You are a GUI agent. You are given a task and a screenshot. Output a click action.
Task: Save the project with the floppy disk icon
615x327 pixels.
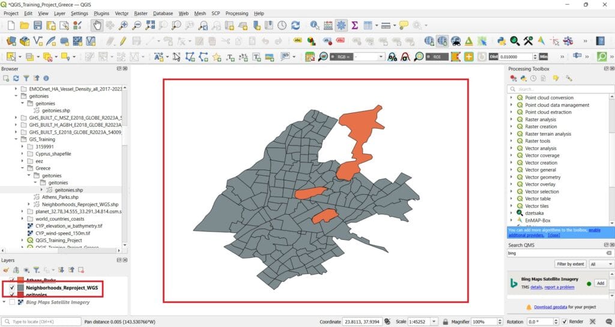tap(38, 25)
